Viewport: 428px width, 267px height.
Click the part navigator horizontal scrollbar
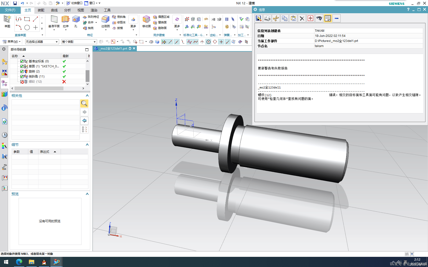tap(39, 88)
